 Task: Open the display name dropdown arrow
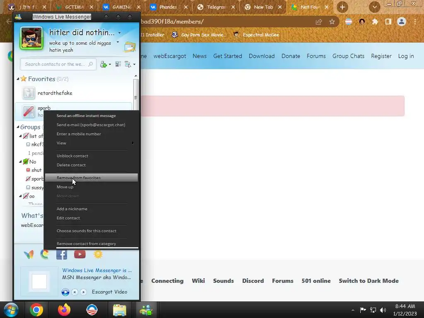click(x=119, y=33)
